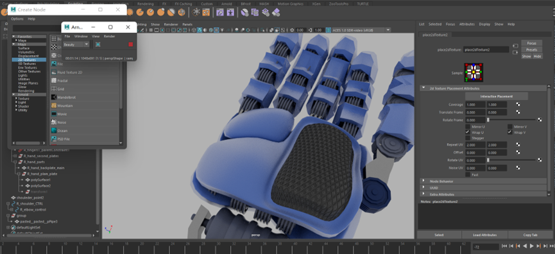Click the Copy Tab button
This screenshot has height=254, width=555.
click(530, 235)
